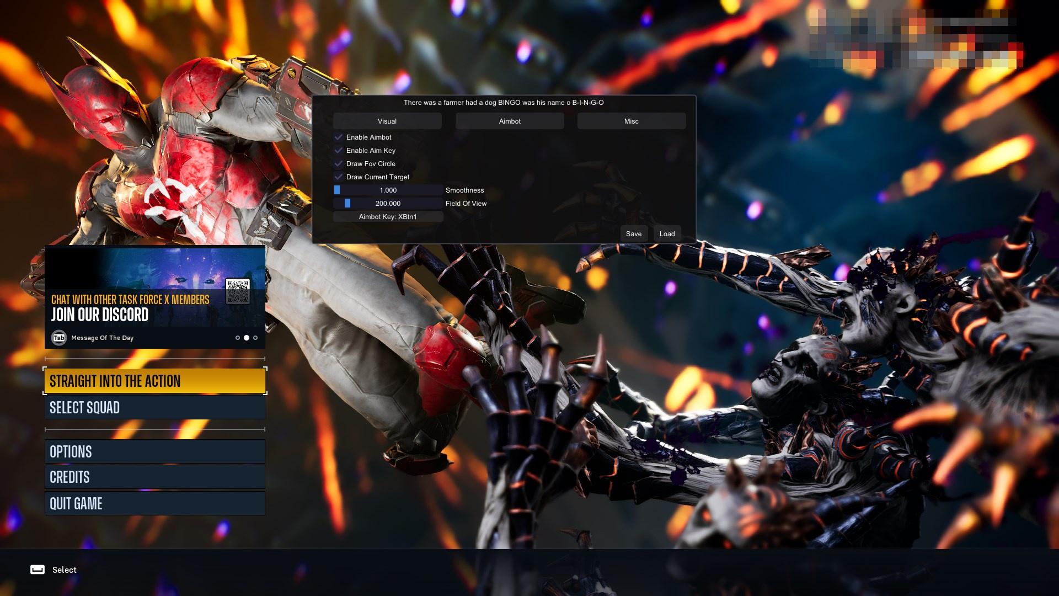Click the Smoothness label

click(x=465, y=190)
